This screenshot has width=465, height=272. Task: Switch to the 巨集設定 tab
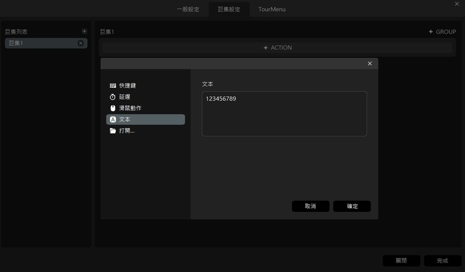tap(229, 9)
